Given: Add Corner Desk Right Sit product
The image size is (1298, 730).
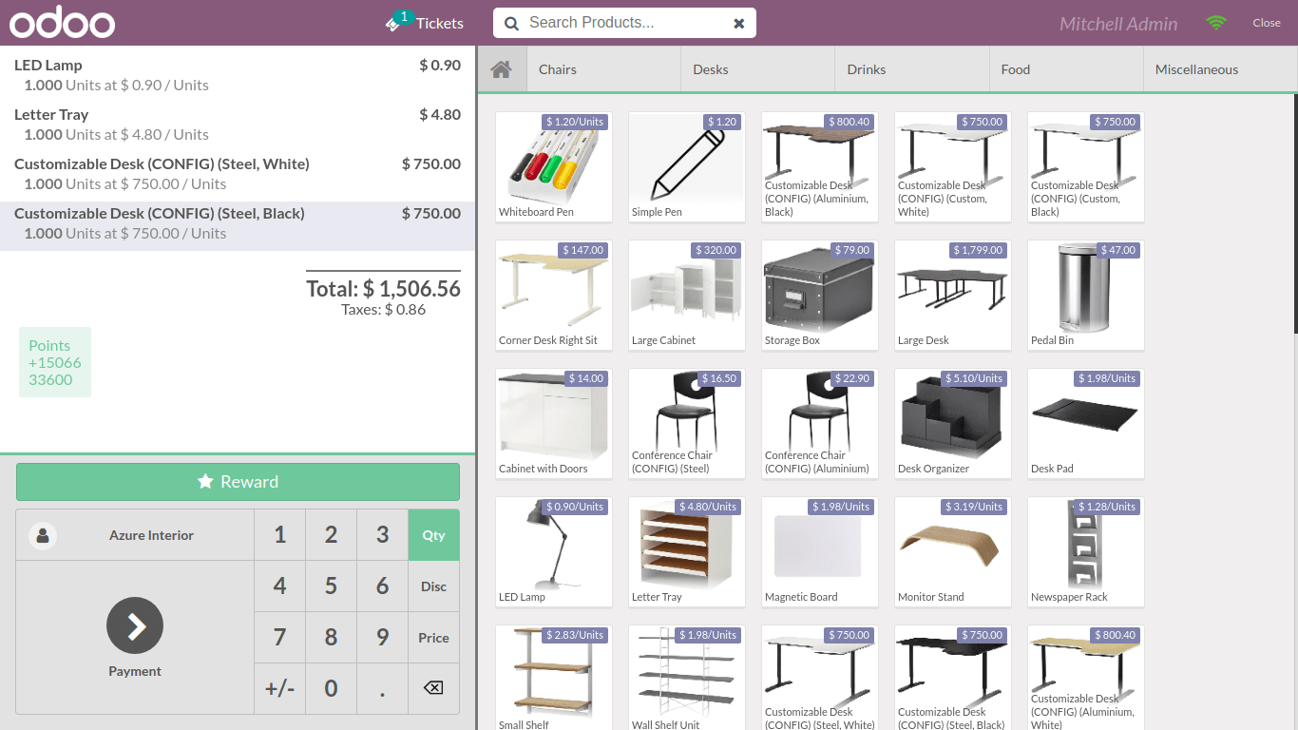Looking at the screenshot, I should 554,296.
